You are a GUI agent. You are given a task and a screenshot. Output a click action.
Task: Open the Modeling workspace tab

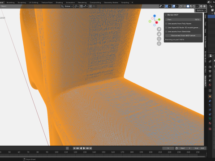tap(10, 3)
